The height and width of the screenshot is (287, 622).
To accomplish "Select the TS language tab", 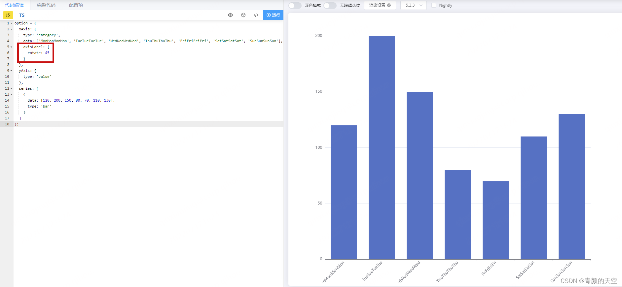I will pyautogui.click(x=22, y=15).
